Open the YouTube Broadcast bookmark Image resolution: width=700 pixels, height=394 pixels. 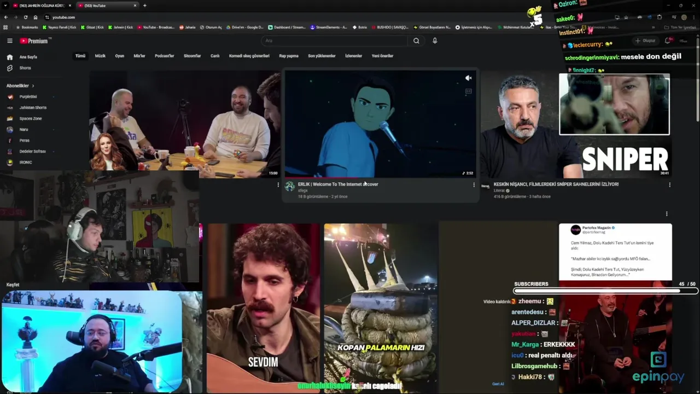(156, 27)
